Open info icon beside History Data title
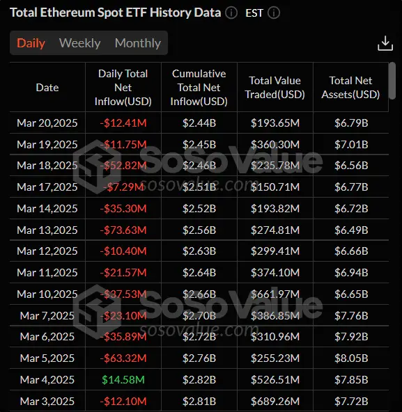Screen dimensions: 402x412 pos(231,13)
